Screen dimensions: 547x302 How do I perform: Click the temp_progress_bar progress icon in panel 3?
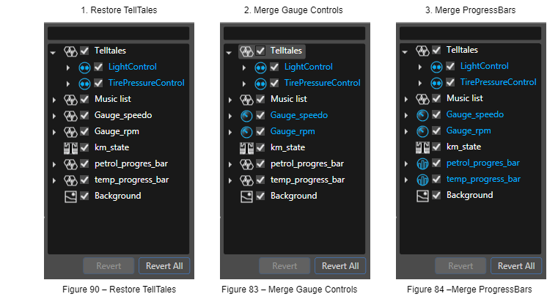click(422, 180)
